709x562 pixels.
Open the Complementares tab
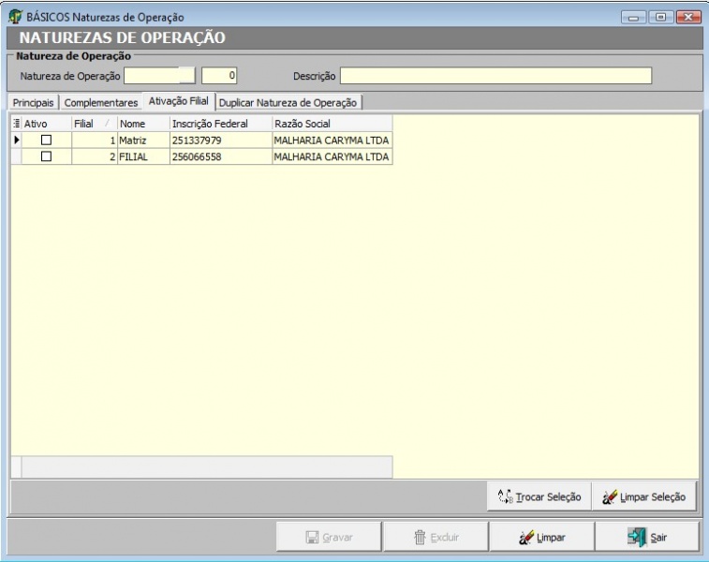tap(101, 102)
